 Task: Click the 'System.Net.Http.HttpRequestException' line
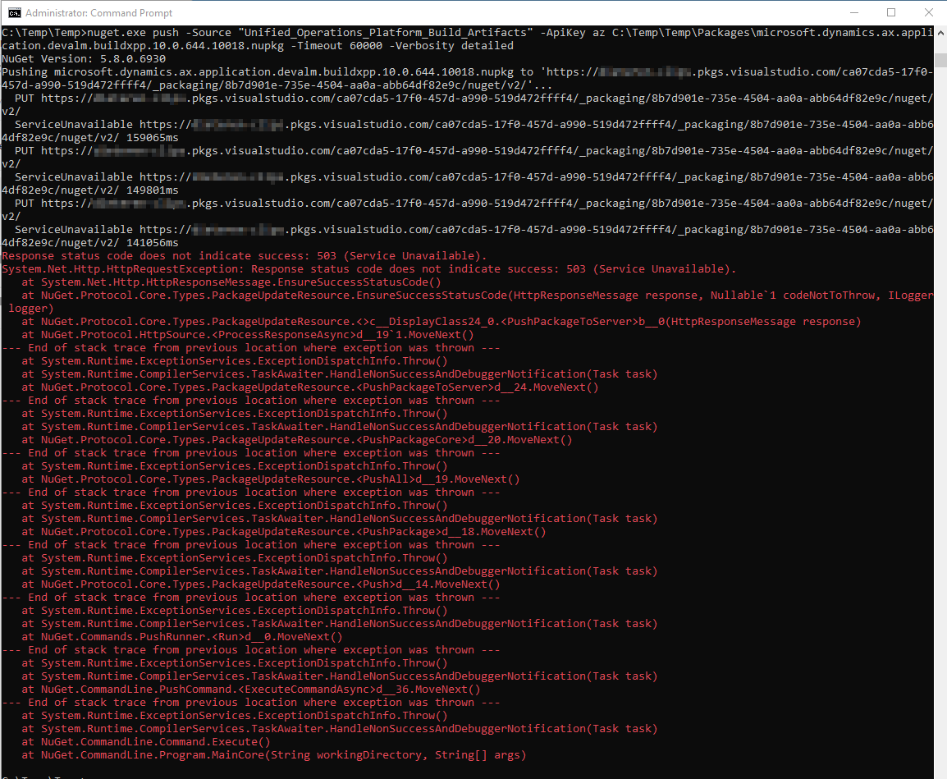pyautogui.click(x=369, y=269)
